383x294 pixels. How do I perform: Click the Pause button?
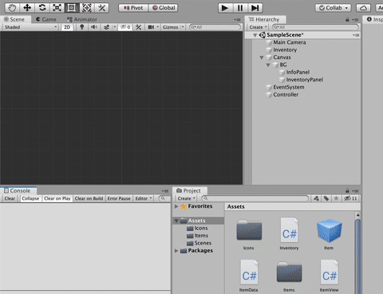(240, 8)
